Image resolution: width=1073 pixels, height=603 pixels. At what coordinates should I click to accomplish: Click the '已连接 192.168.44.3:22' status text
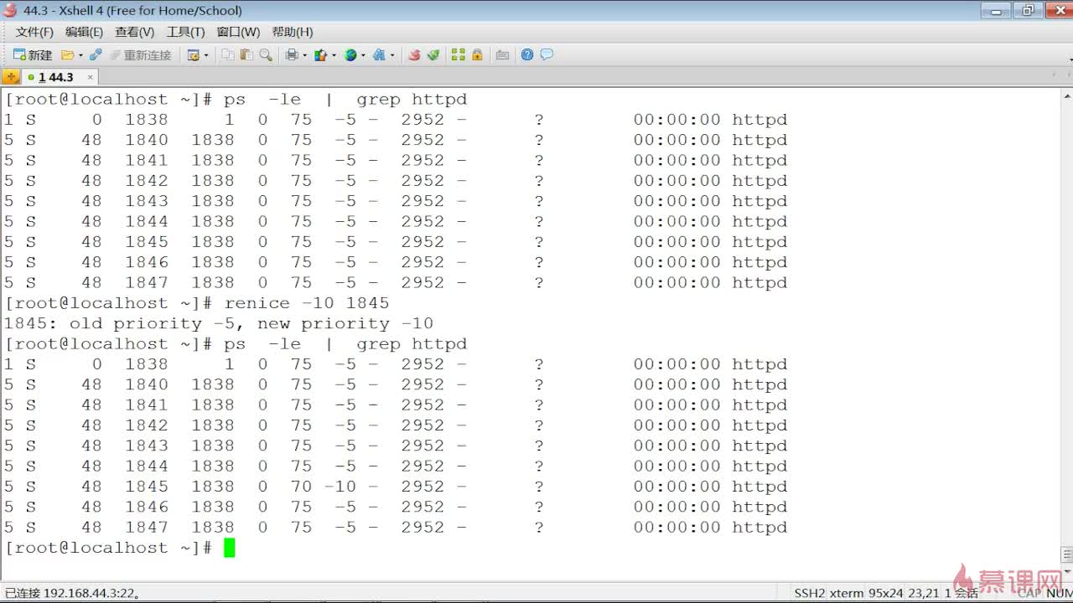(x=72, y=593)
